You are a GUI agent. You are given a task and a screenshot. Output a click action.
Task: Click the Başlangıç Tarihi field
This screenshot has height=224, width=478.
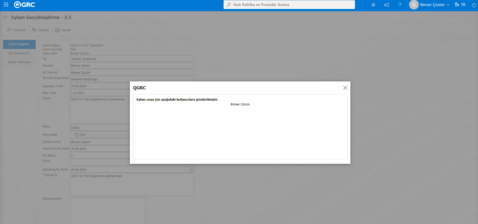100,86
